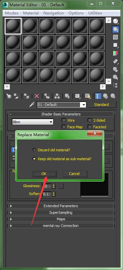The height and width of the screenshot is (270, 123).
Task: Expand the Maps rollout
Action: (x=61, y=219)
